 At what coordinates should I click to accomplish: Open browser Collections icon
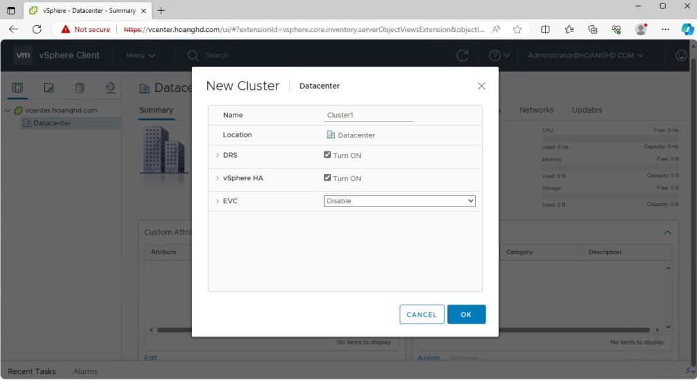[593, 29]
